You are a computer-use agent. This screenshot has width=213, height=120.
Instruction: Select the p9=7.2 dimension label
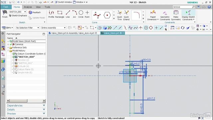pos(151,98)
